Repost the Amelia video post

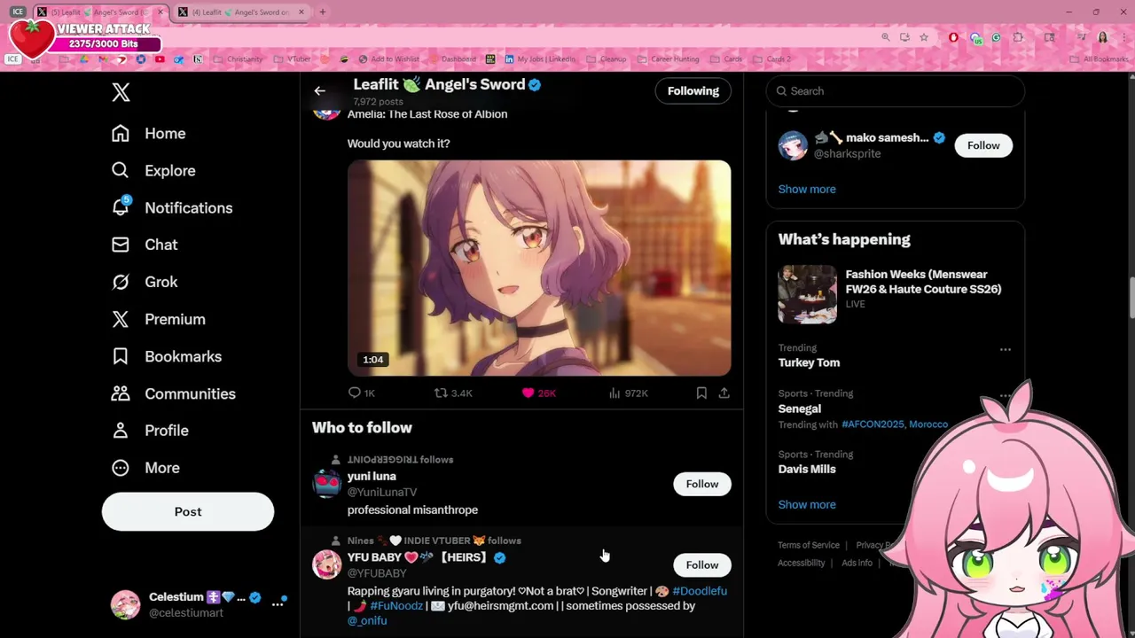453,393
